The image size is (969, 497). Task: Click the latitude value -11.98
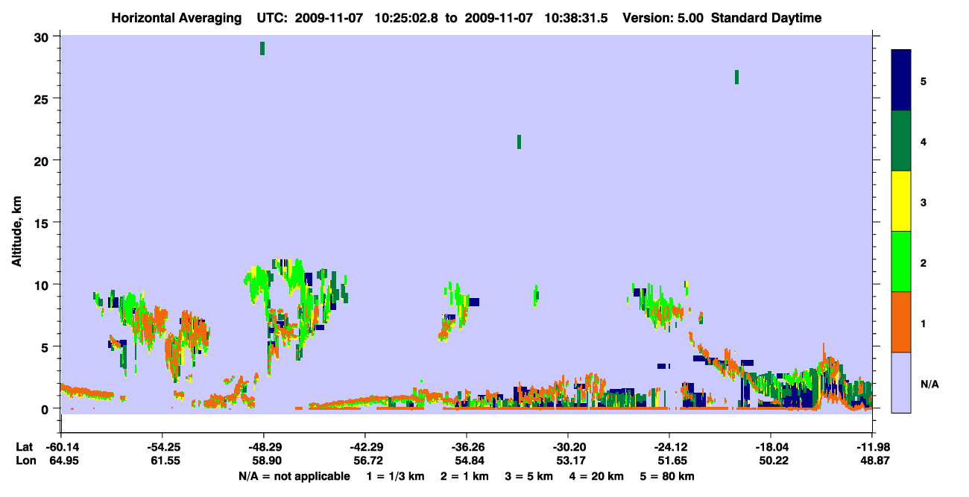pyautogui.click(x=872, y=447)
